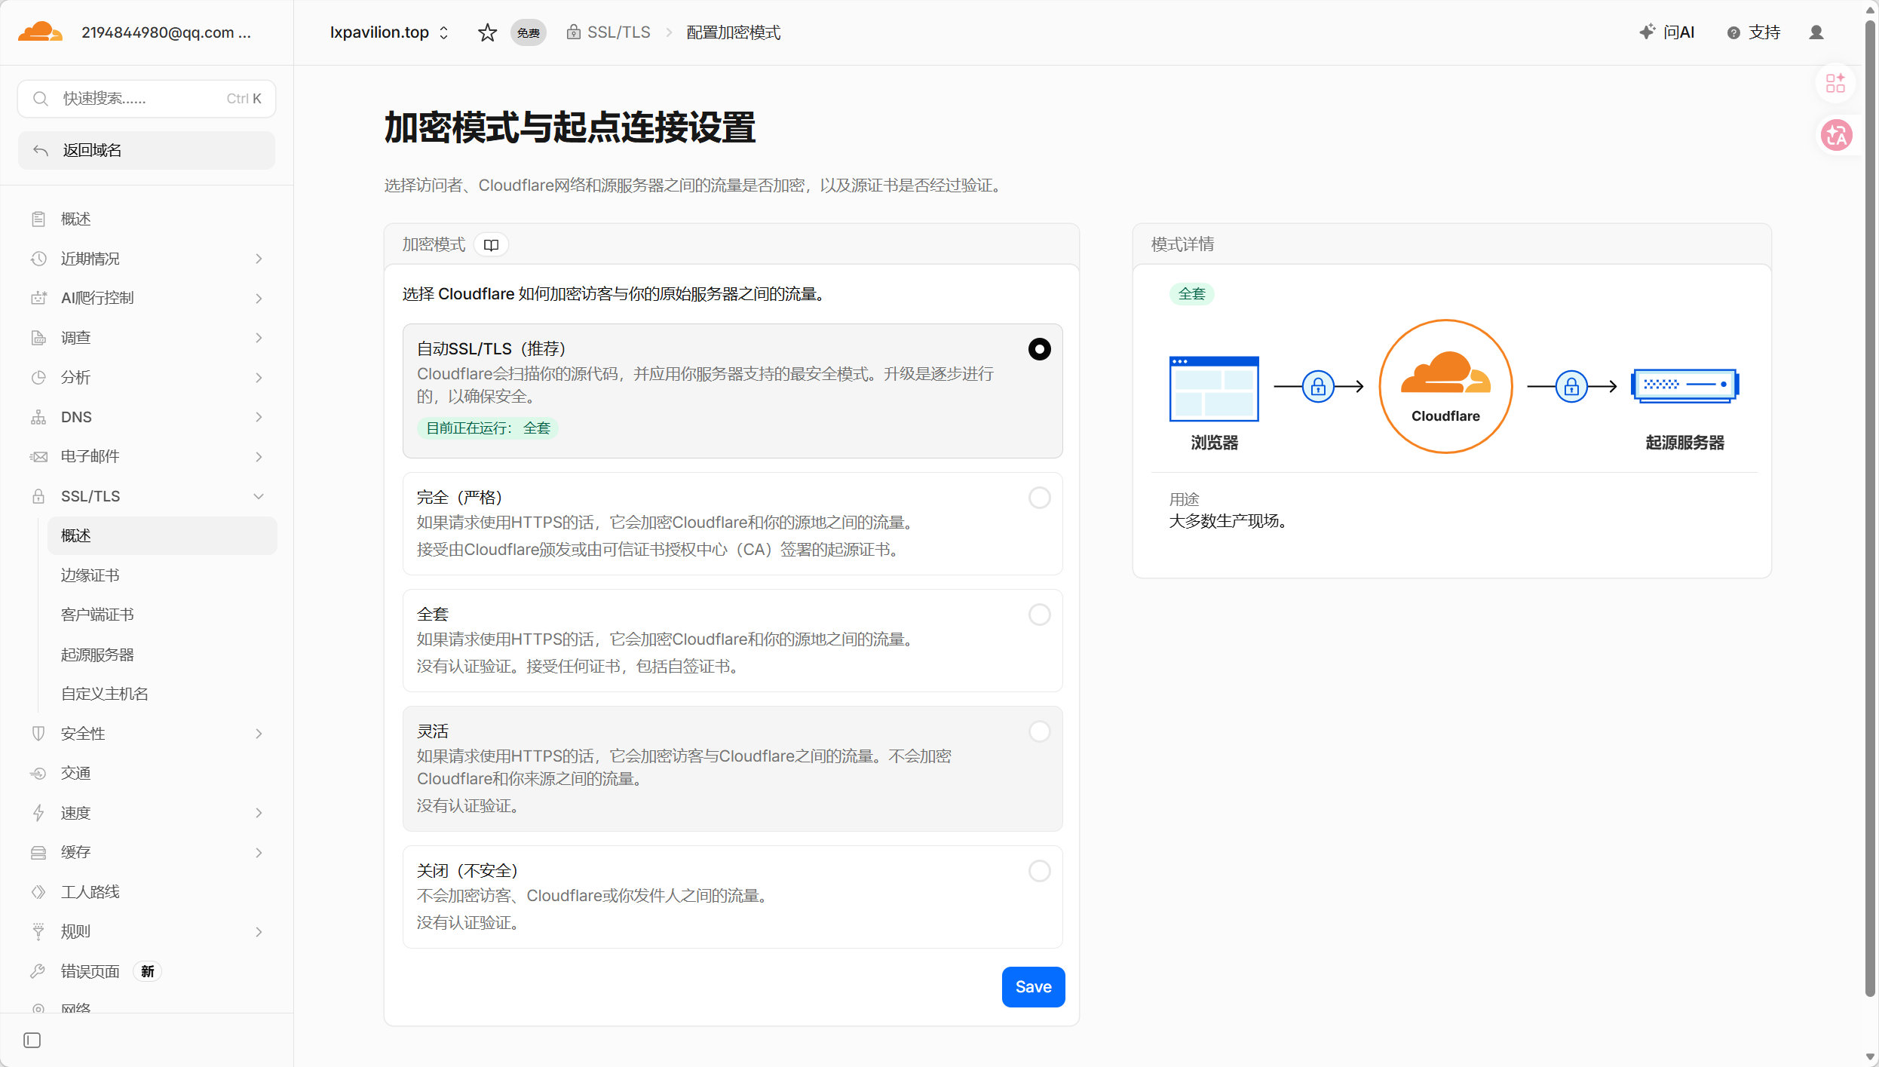Viewport: 1879px width, 1067px height.
Task: Open 边缘证书 under SSL/TLS
Action: click(x=162, y=575)
